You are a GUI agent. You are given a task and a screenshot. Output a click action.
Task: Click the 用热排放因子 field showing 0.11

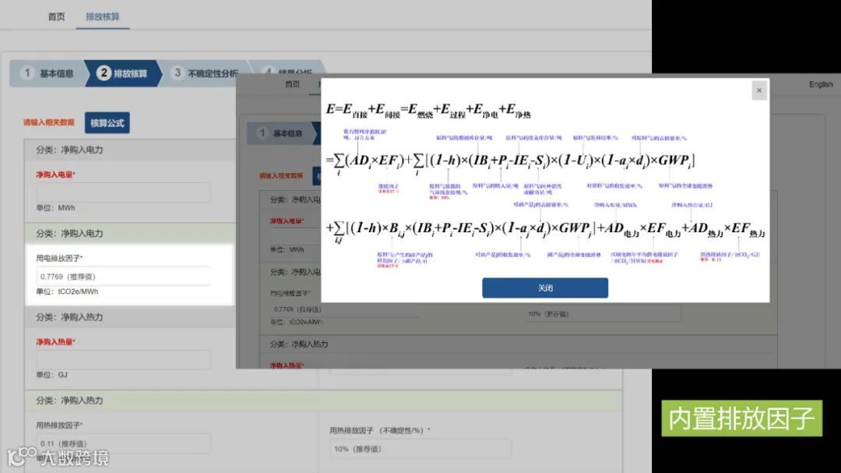point(123,443)
